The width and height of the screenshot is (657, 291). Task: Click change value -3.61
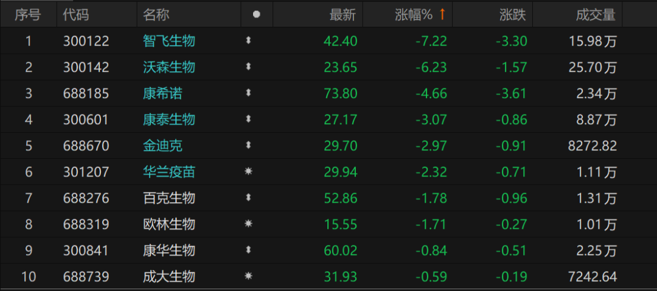pos(511,94)
